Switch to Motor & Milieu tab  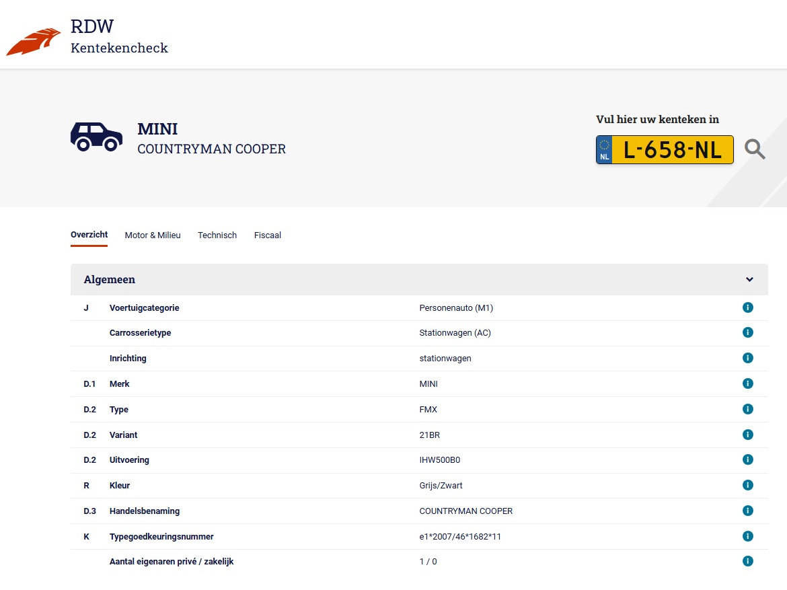tap(153, 235)
